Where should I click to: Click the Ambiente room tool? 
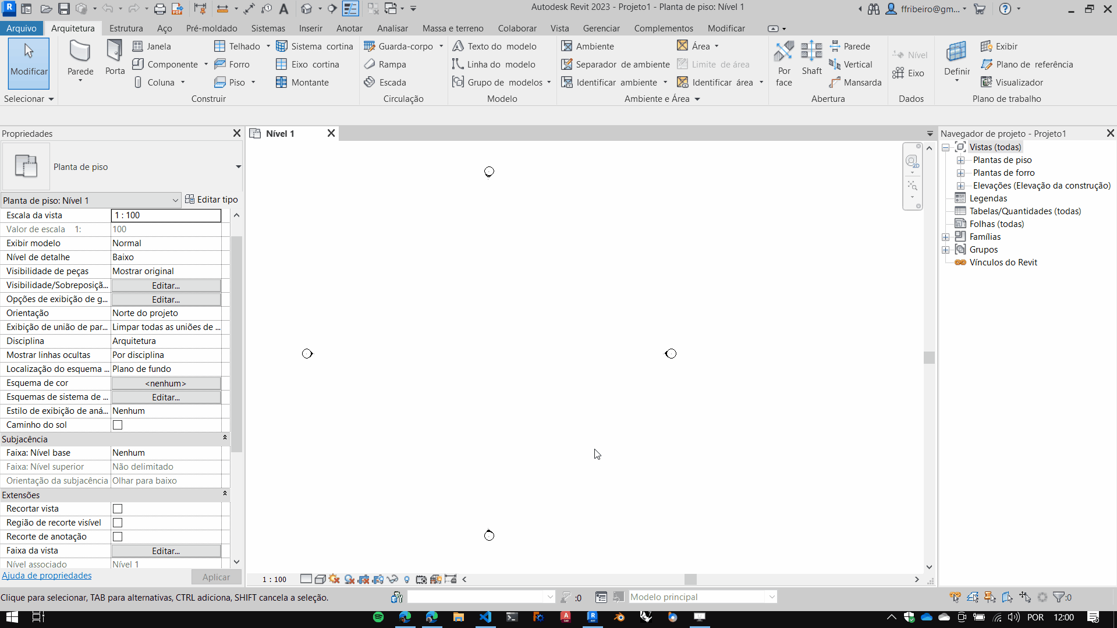click(587, 46)
